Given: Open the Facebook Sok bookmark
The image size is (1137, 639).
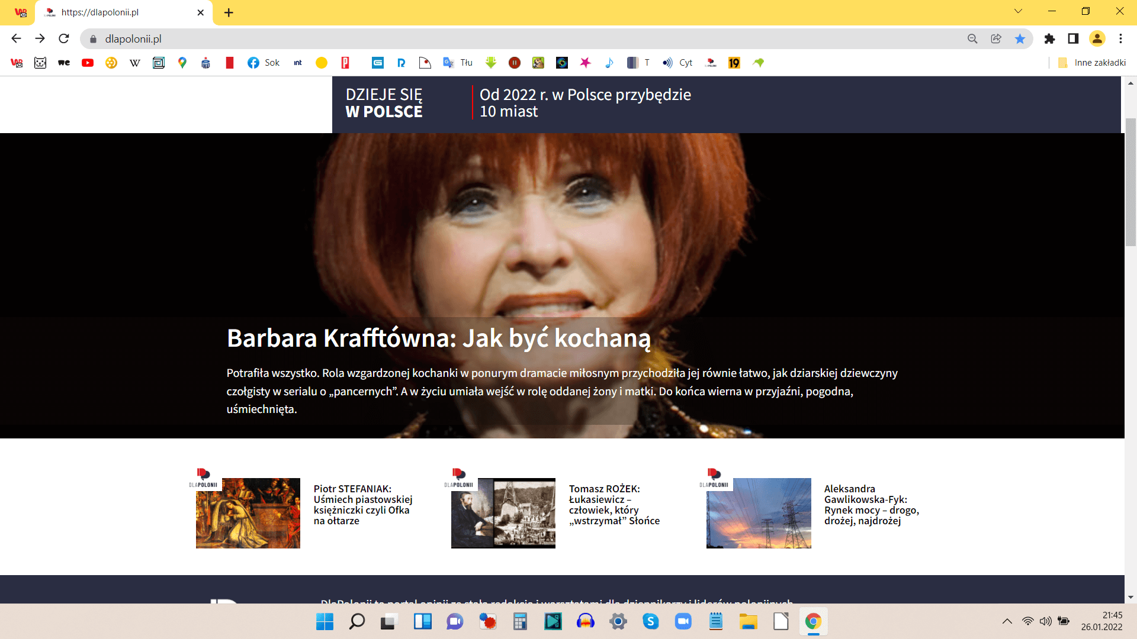Looking at the screenshot, I should click(x=264, y=63).
